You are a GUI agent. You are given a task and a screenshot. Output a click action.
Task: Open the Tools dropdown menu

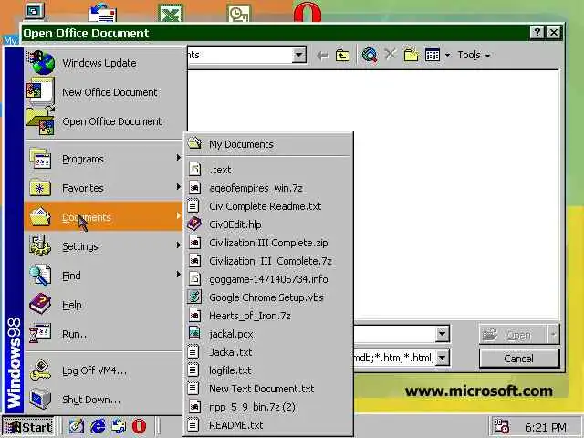pyautogui.click(x=474, y=55)
